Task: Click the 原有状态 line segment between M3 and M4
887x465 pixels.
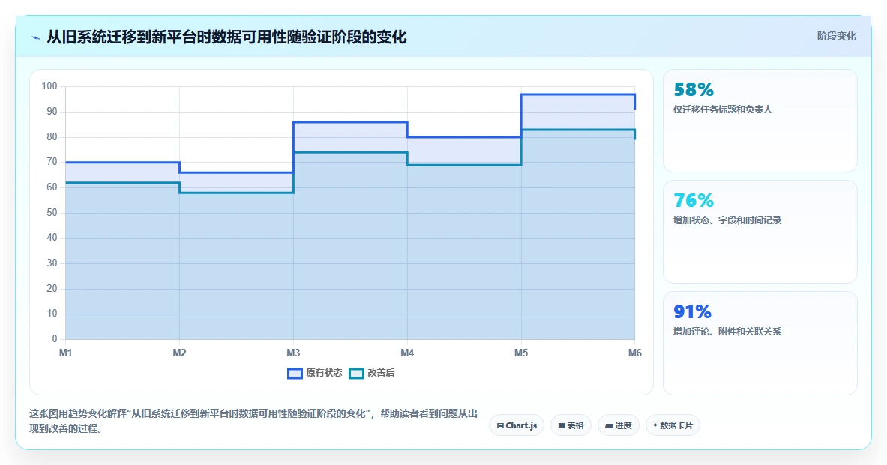Action: [350, 122]
